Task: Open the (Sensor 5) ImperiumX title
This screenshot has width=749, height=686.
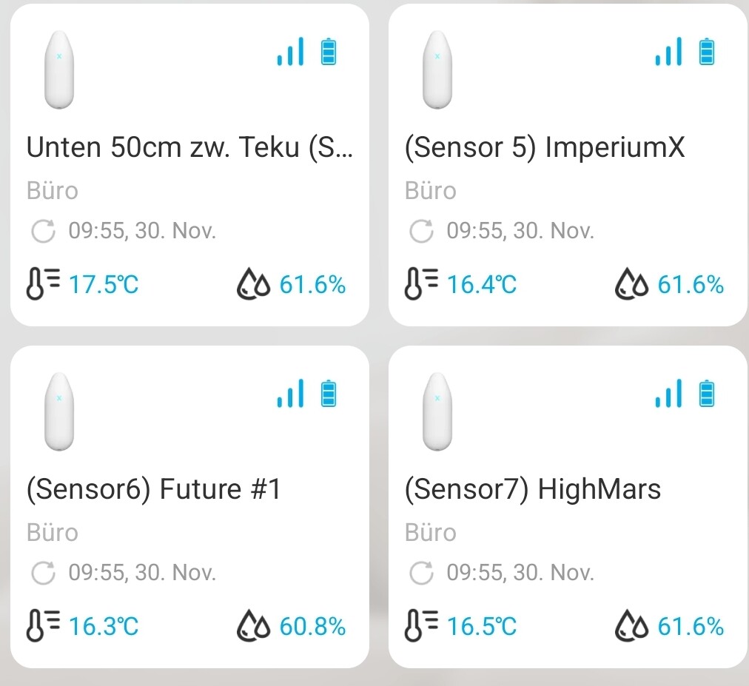Action: coord(545,148)
